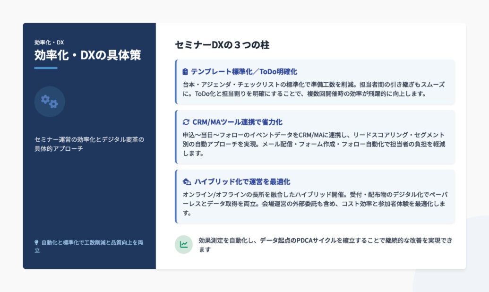
Task: Click the gears icon in the left panel
Action: (x=50, y=102)
